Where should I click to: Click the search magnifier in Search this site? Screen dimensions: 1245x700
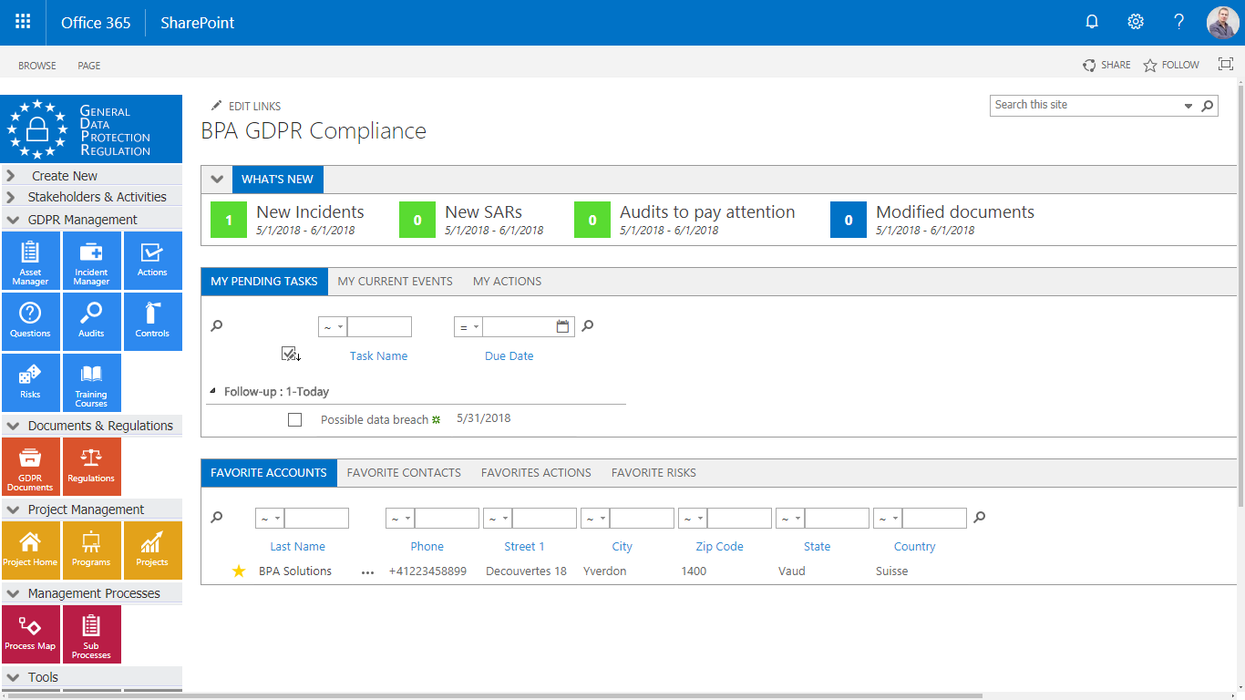1208,106
